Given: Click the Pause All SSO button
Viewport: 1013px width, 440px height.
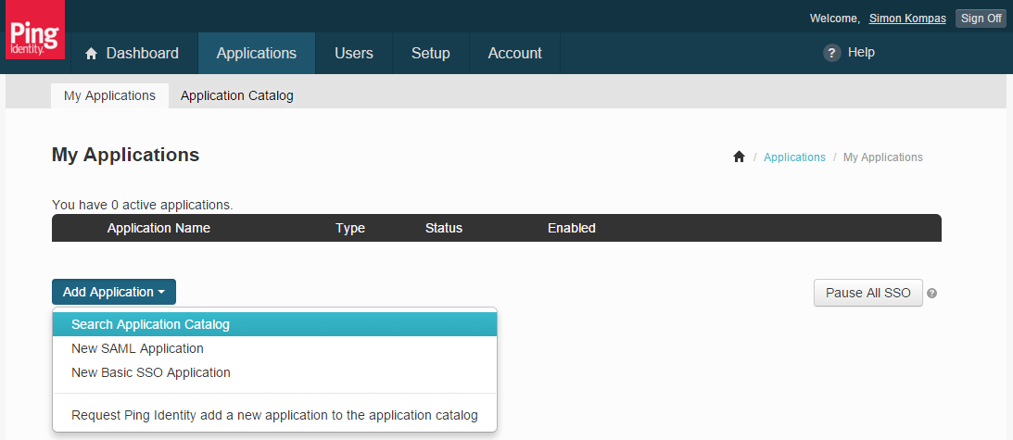Looking at the screenshot, I should (868, 293).
